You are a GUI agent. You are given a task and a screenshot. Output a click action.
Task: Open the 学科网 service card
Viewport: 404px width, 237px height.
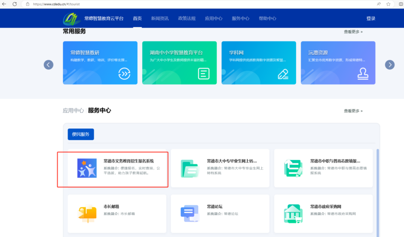pos(259,63)
